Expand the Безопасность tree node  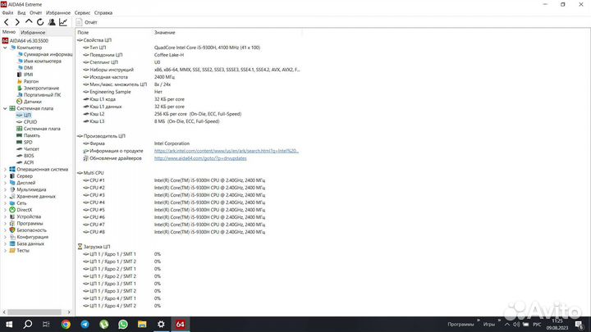click(5, 230)
